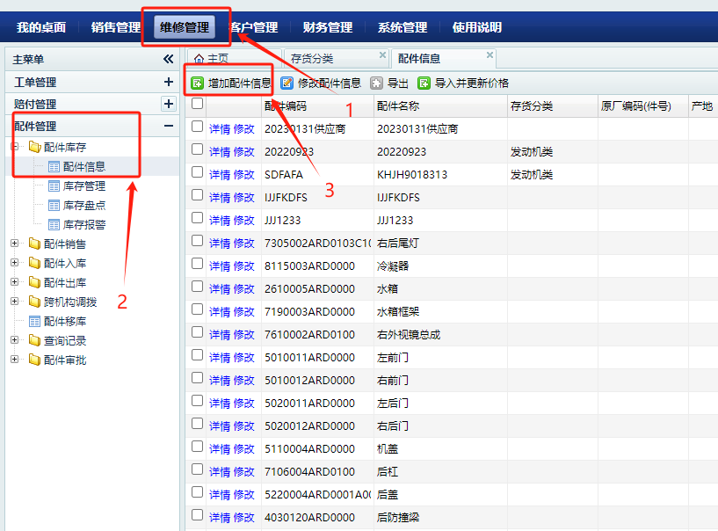This screenshot has height=531, width=718.
Task: Expand the 配件销售 tree folder
Action: 14,244
